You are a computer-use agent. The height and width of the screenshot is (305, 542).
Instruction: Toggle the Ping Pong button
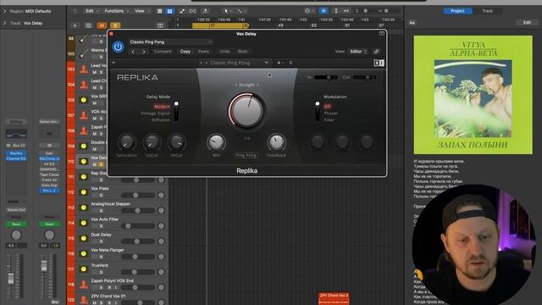click(x=246, y=155)
